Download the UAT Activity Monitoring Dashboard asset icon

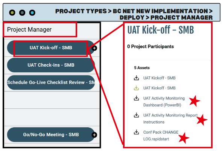(x=136, y=98)
